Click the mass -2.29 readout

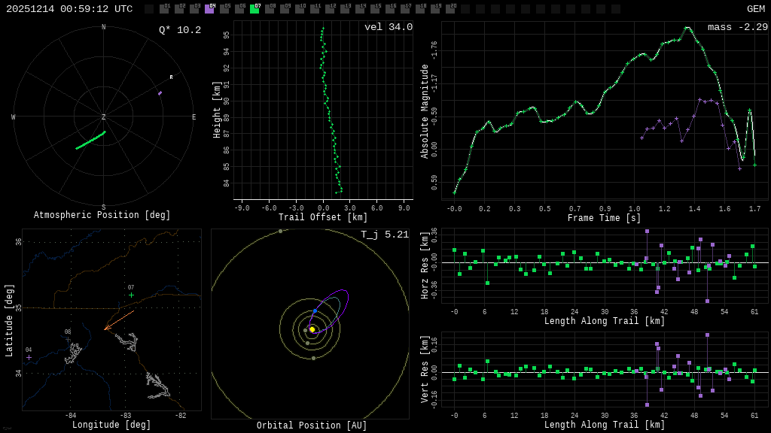737,27
